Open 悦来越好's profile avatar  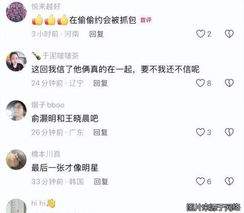pyautogui.click(x=16, y=12)
